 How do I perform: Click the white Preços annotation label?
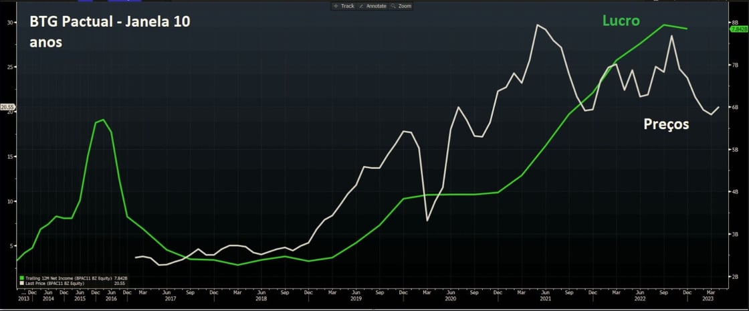tap(665, 124)
